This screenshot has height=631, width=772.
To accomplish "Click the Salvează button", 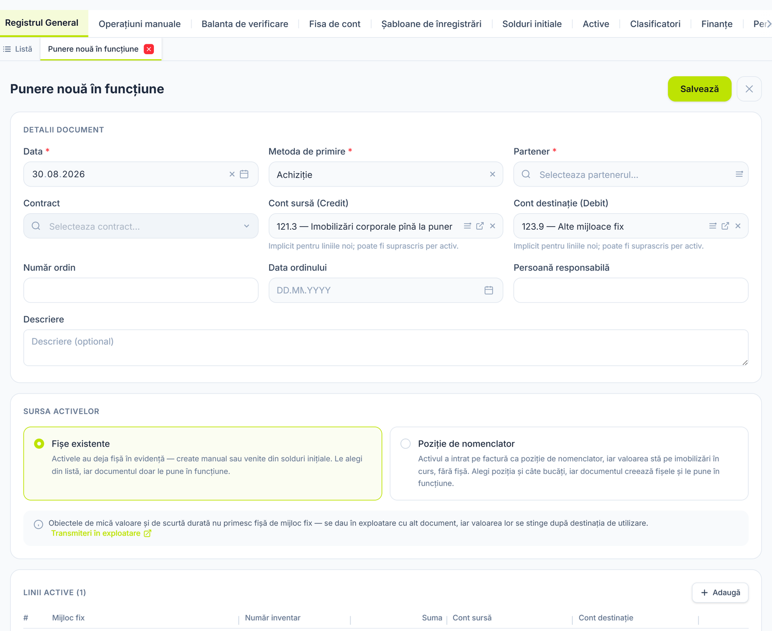I will coord(699,89).
